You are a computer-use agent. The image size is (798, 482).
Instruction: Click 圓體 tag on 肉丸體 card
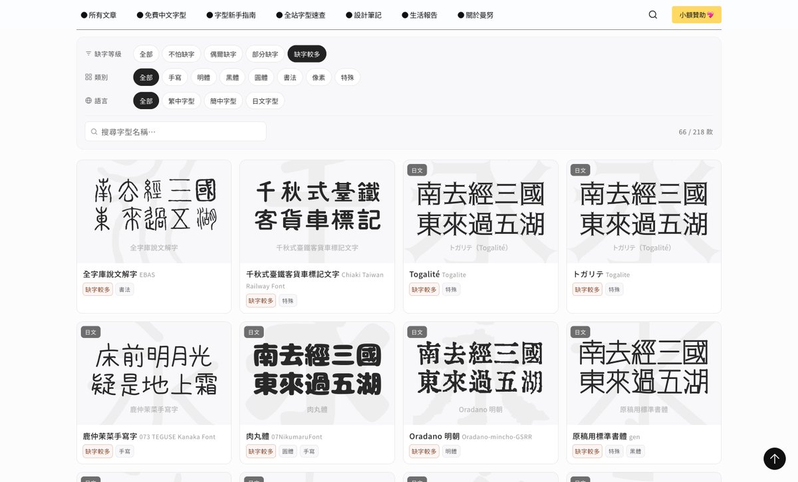pyautogui.click(x=288, y=451)
